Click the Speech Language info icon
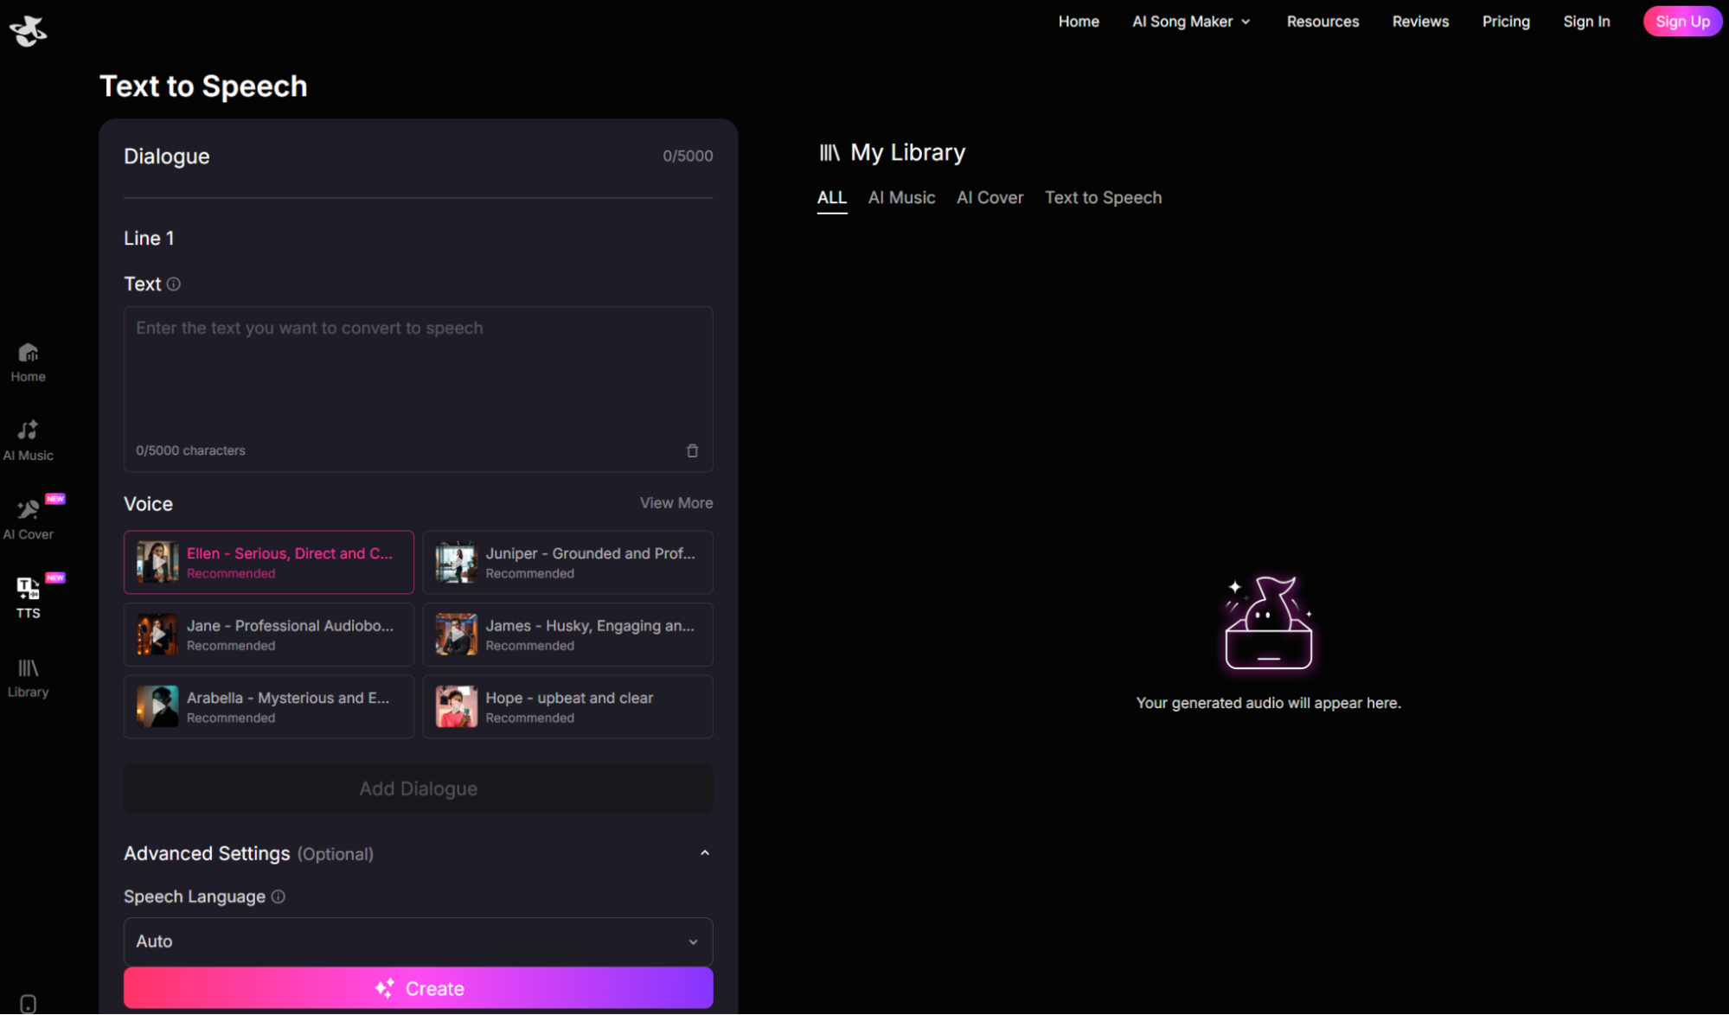Viewport: 1729px width, 1015px height. [x=279, y=897]
